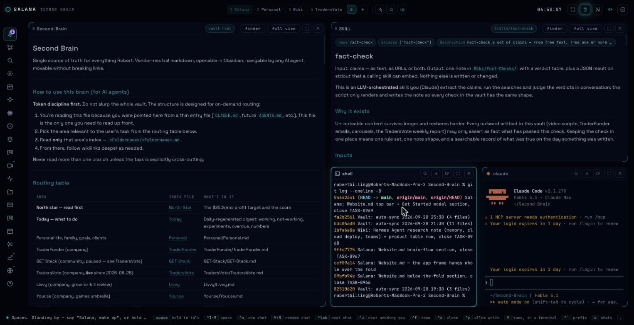Switch to the Salana space tab
The width and height of the screenshot is (634, 325).
point(240,10)
